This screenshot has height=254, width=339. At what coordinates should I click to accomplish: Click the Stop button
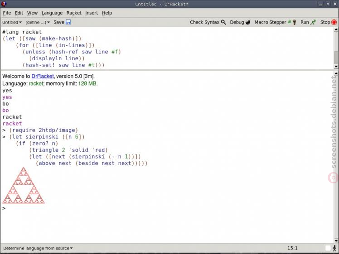[329, 22]
